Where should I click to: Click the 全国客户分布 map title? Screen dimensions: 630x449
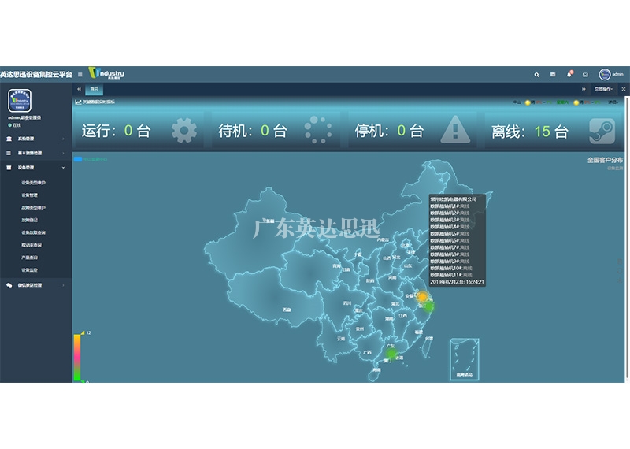(605, 160)
